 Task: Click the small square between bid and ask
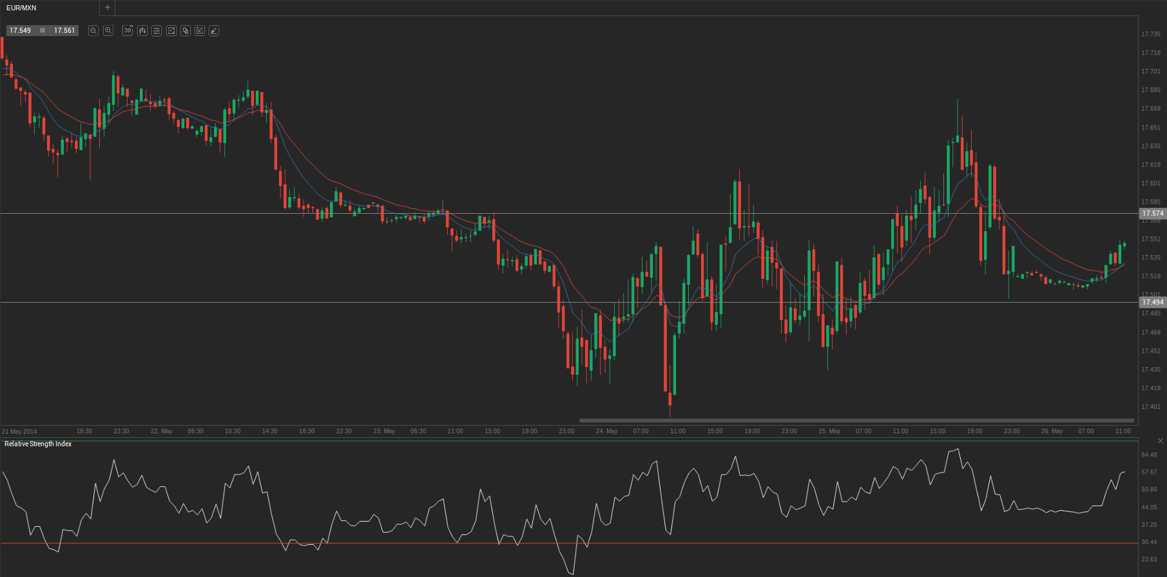43,30
